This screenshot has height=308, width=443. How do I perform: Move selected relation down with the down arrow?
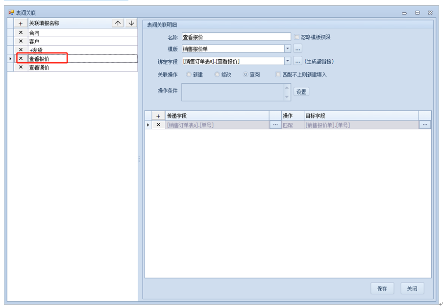(x=131, y=23)
